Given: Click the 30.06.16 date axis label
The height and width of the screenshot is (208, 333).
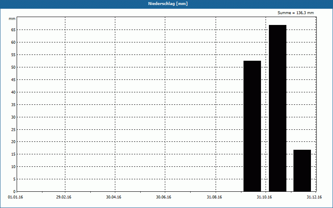Looking at the screenshot, I should pos(164,197).
